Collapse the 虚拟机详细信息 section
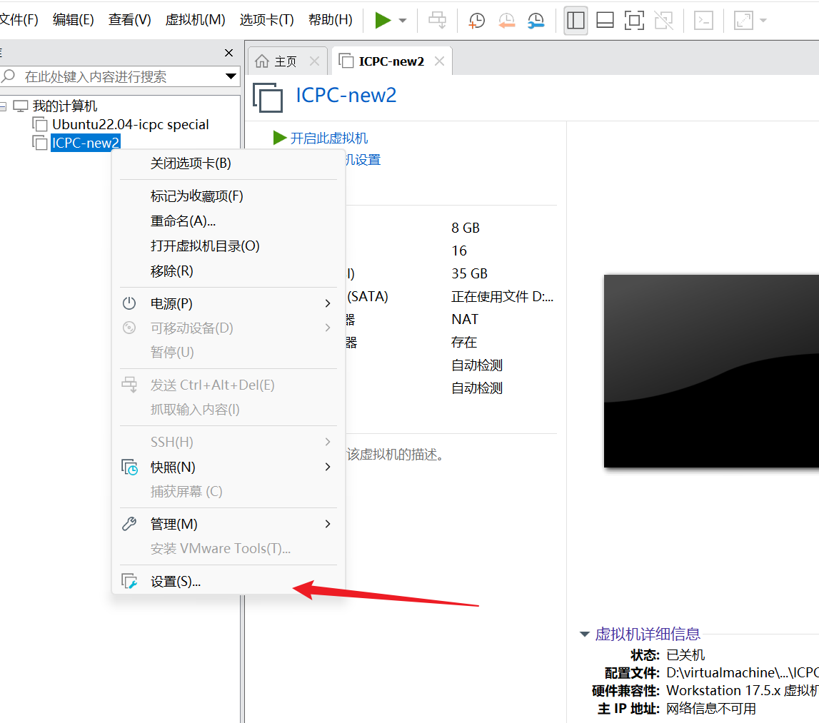The width and height of the screenshot is (819, 723). click(585, 634)
